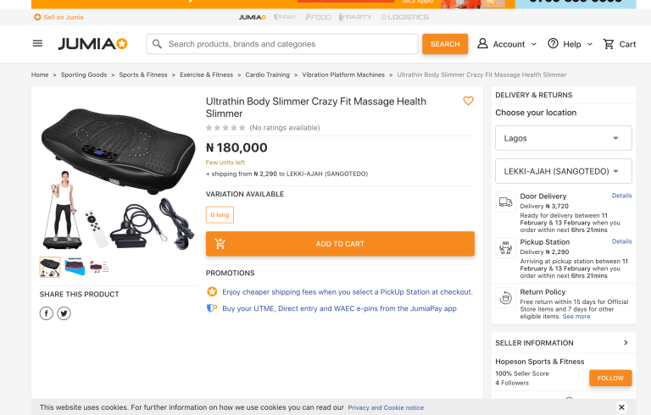Open the shopping Cart icon
Image resolution: width=651 pixels, height=415 pixels.
[x=619, y=44]
